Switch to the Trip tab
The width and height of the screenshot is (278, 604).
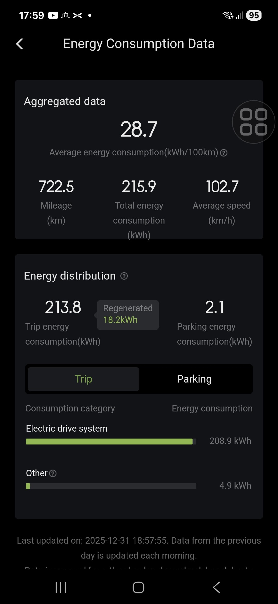pos(83,379)
